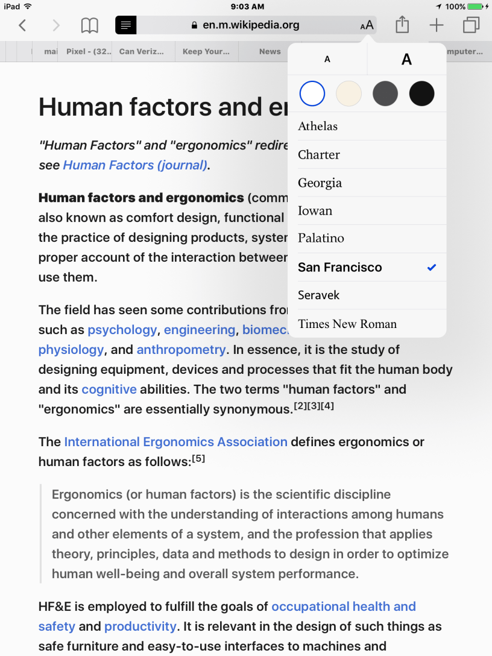Click the Bookmarks icon in the toolbar
492x656 pixels.
pyautogui.click(x=89, y=25)
